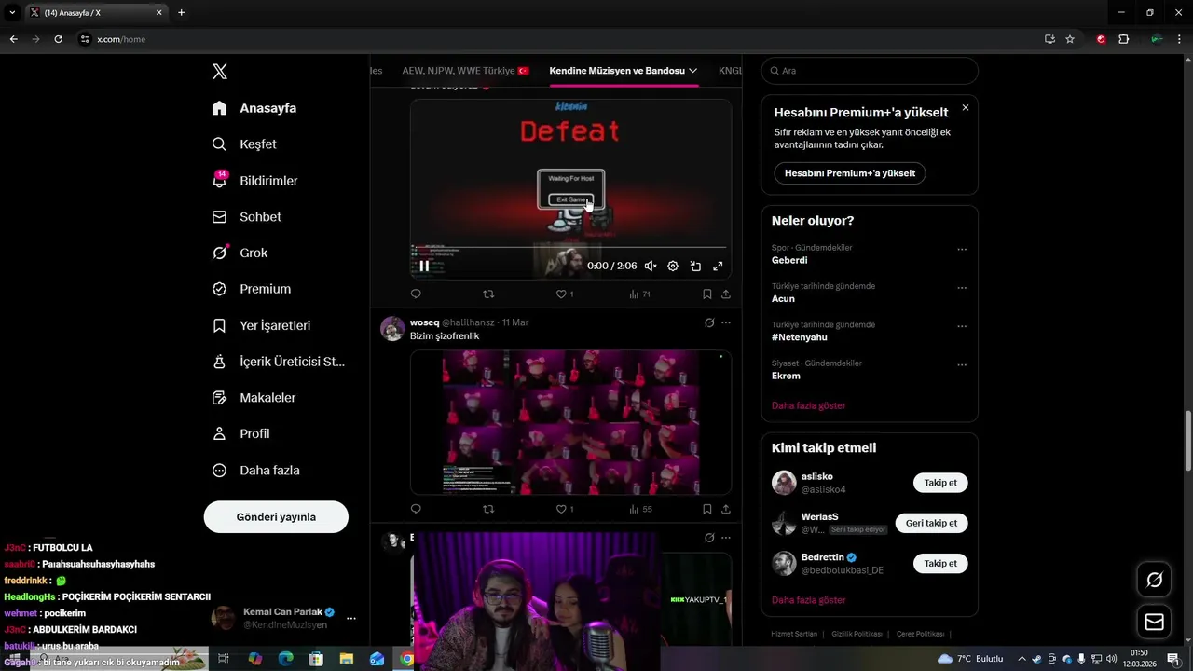Viewport: 1193px width, 671px height.
Task: Open floating messages envelope button
Action: click(1154, 622)
